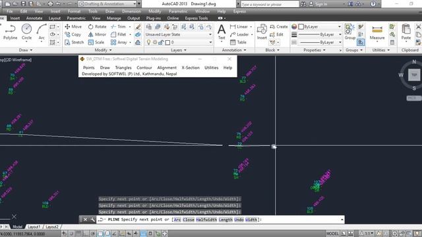The image size is (422, 237).
Task: Activate the Copy tool
Action: (x=73, y=34)
